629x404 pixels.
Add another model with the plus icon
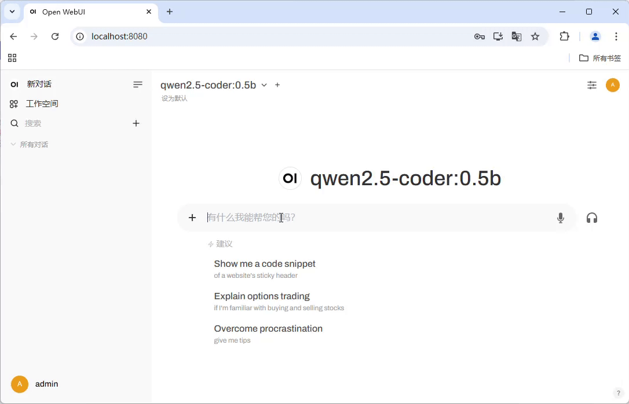[277, 85]
